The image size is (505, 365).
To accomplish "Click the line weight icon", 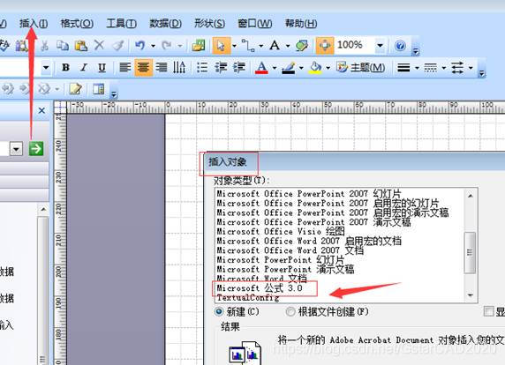I will coord(403,68).
